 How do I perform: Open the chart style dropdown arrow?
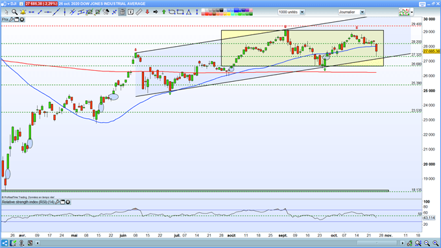point(412,12)
